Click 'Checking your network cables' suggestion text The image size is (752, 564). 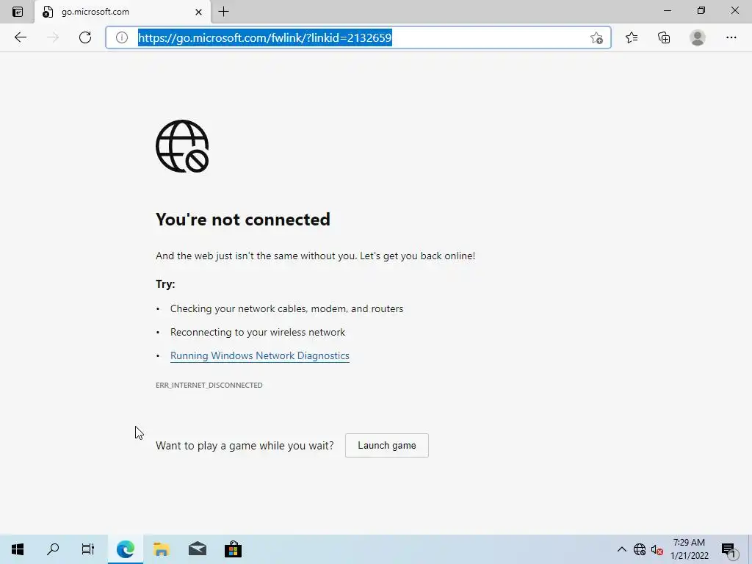[287, 309]
